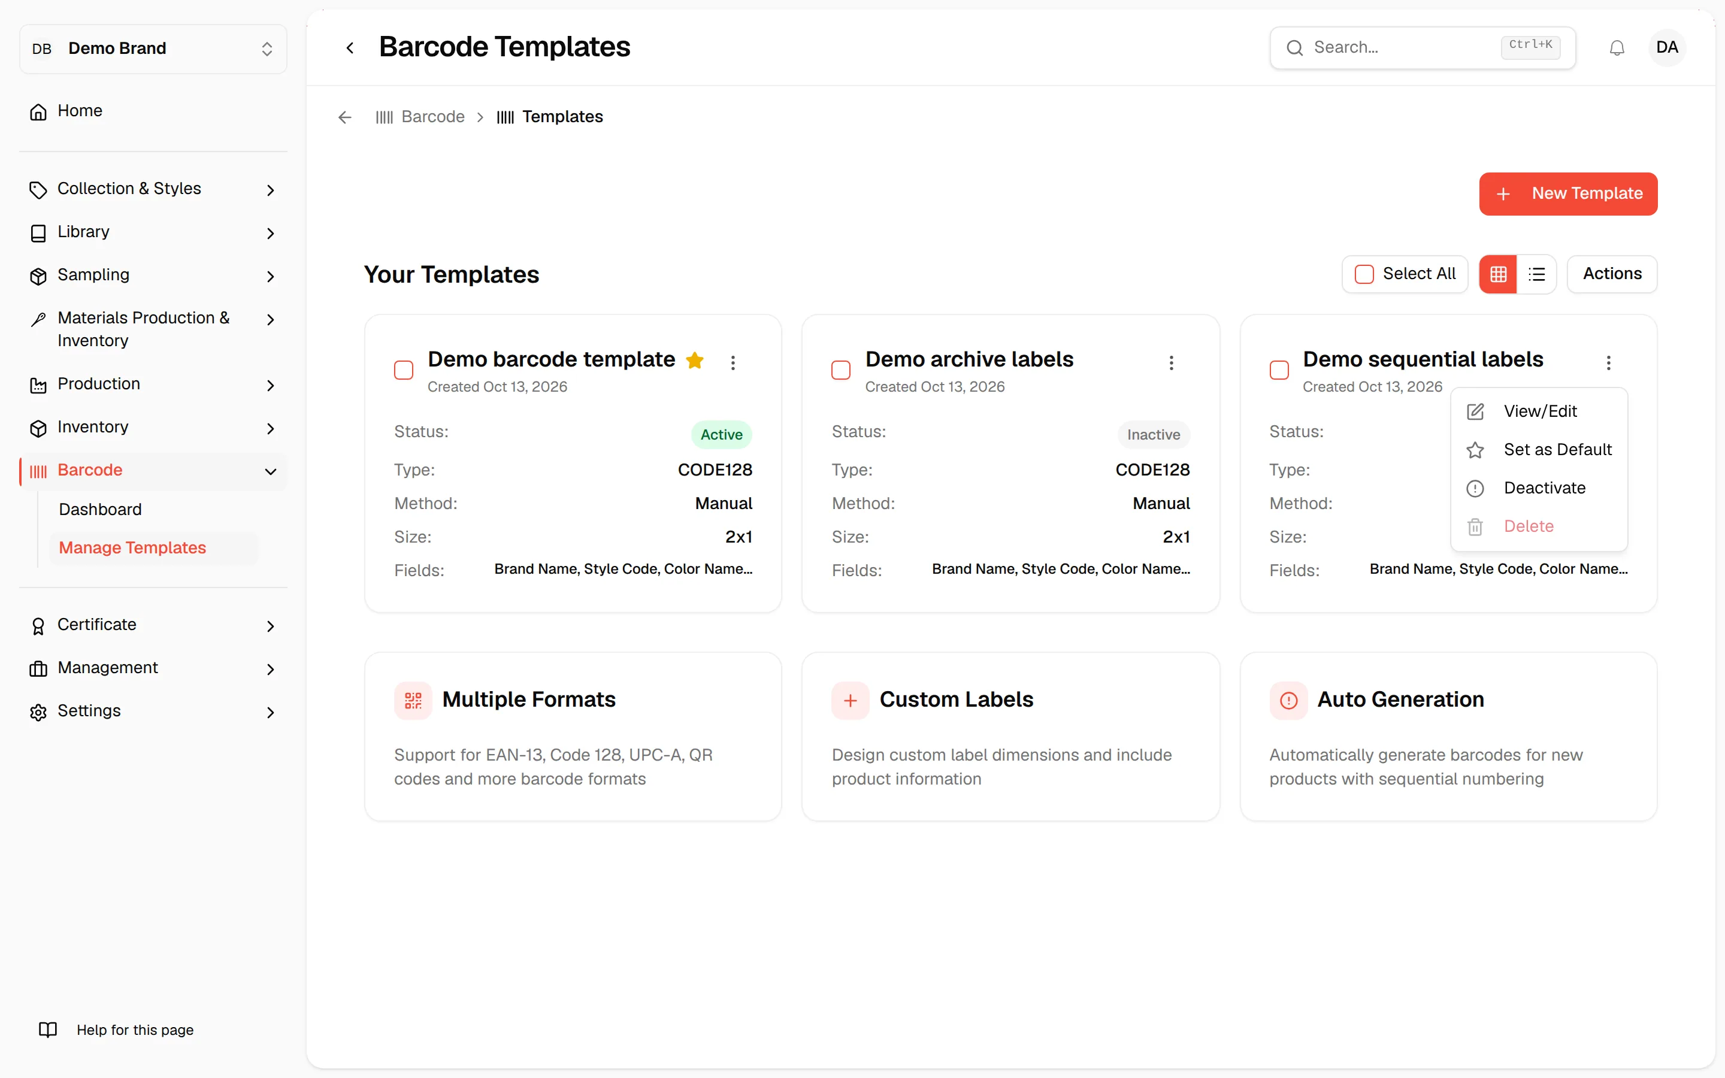Tick checkbox for Demo archive labels
The width and height of the screenshot is (1725, 1078).
click(x=841, y=370)
